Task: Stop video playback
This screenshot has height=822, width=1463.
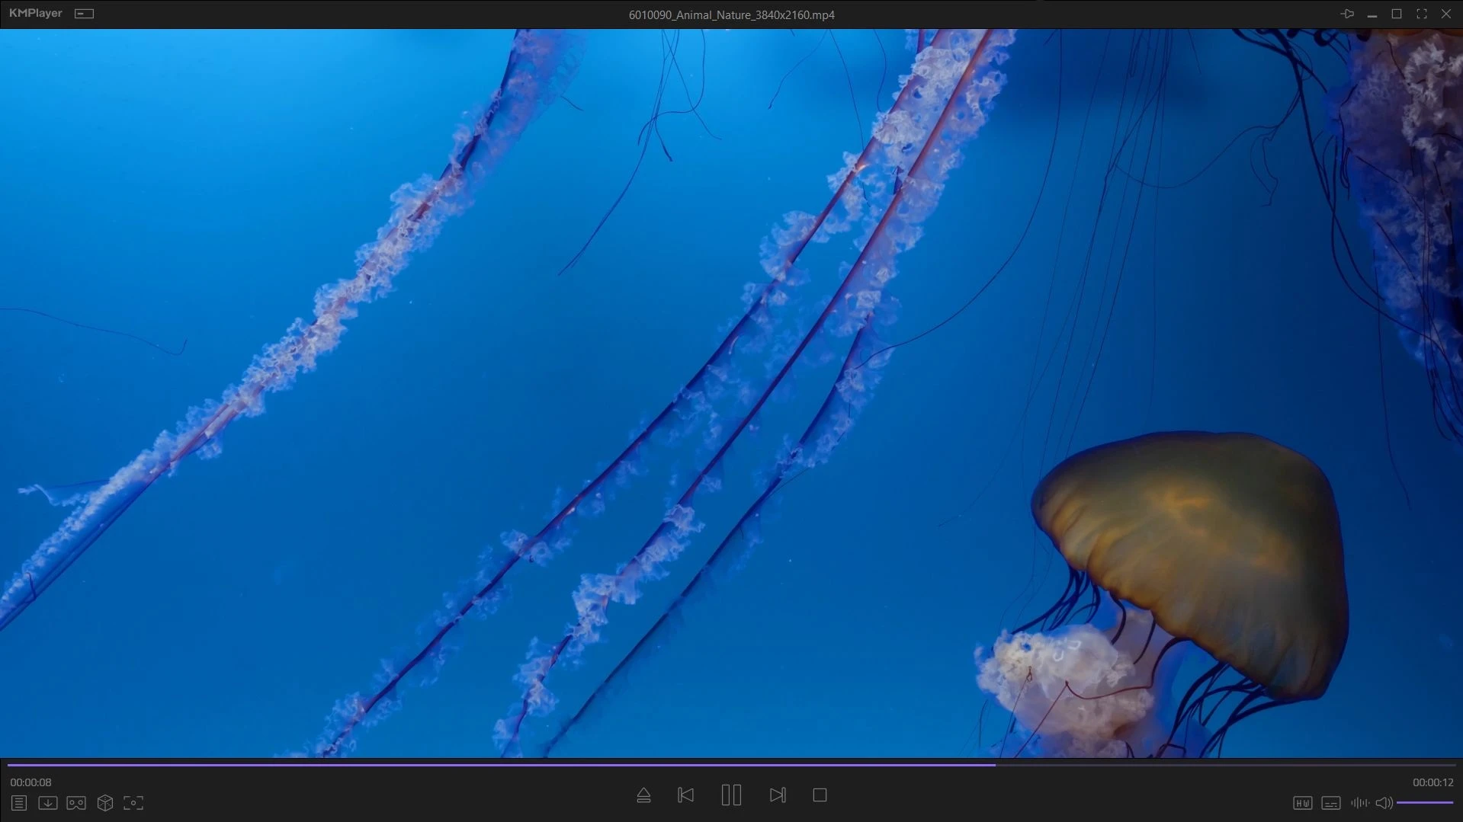Action: click(x=820, y=795)
